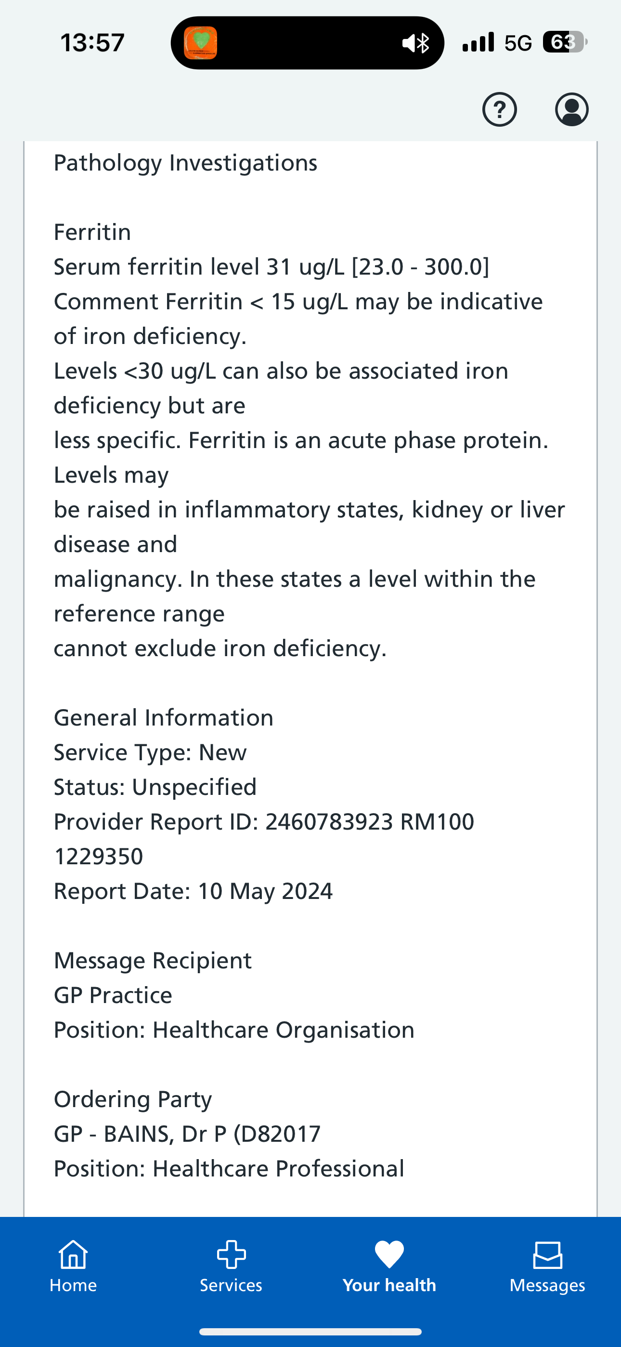Tap the battery level indicator
Image resolution: width=621 pixels, height=1347 pixels.
(565, 42)
